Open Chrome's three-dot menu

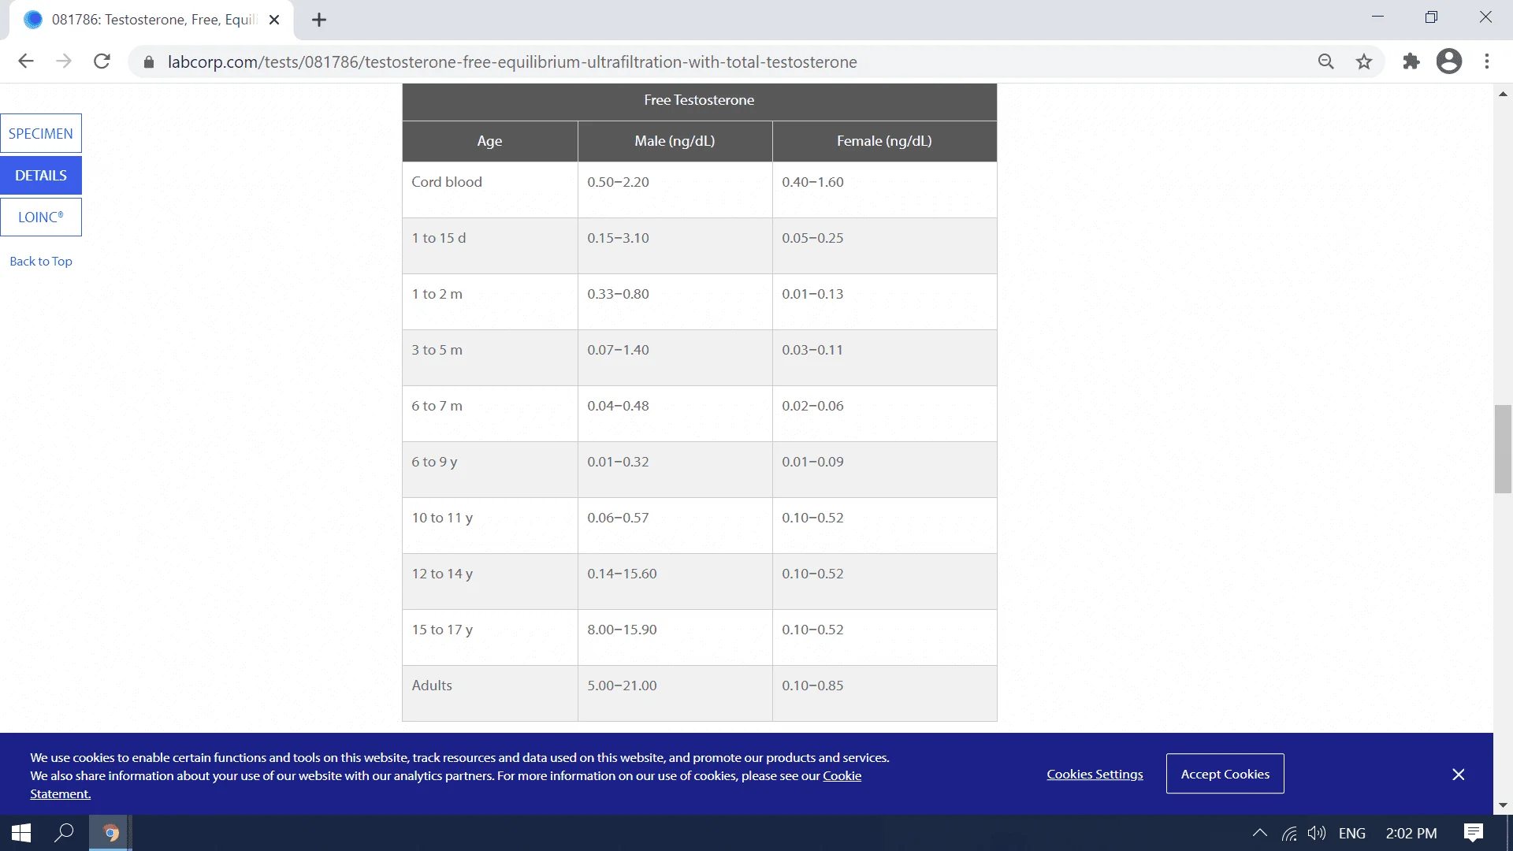coord(1486,61)
